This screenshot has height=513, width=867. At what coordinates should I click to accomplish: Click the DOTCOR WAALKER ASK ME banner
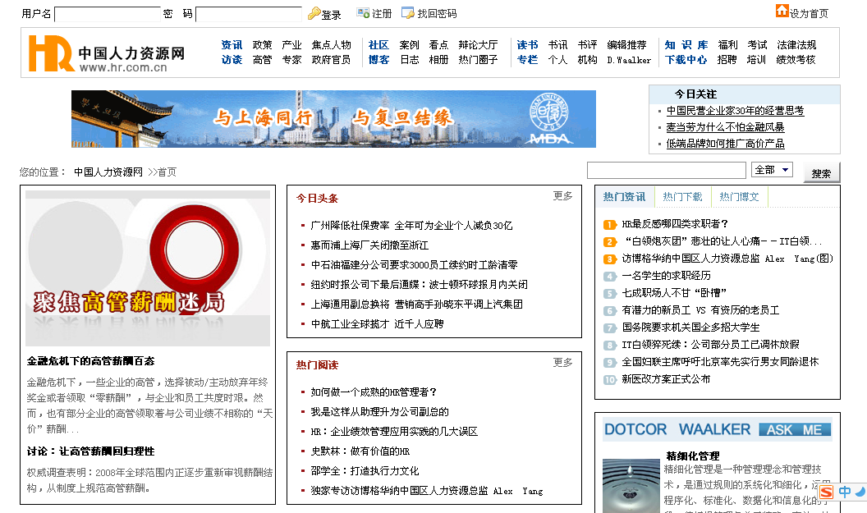pyautogui.click(x=717, y=429)
